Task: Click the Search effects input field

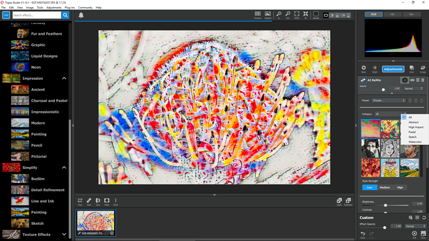Action: 36,15
